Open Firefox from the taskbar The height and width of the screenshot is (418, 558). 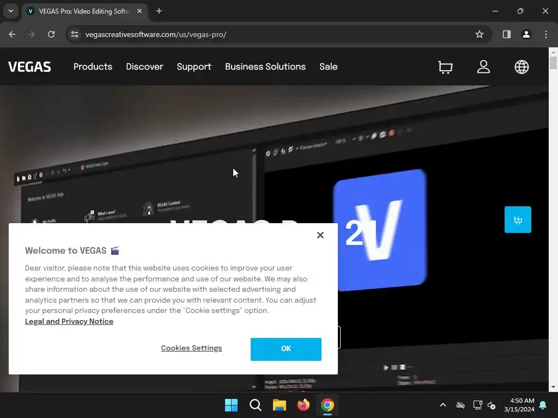click(x=303, y=405)
